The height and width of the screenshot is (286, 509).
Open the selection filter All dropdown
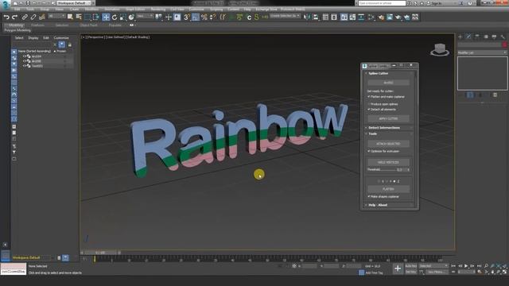click(x=56, y=16)
